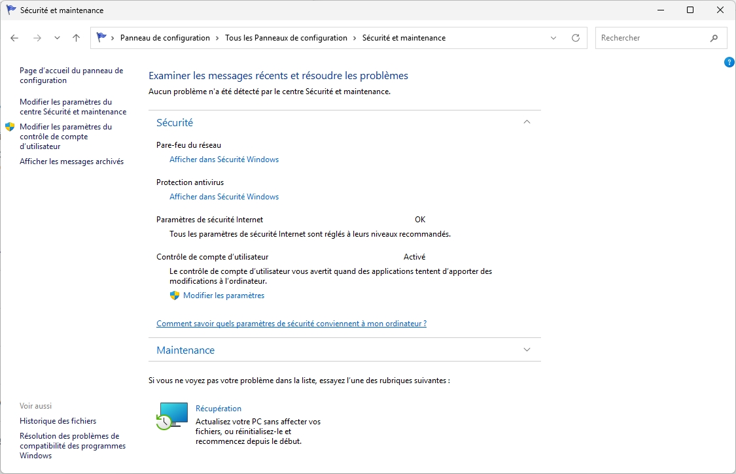Click the Rechercher search field
The height and width of the screenshot is (474, 736).
pyautogui.click(x=661, y=38)
